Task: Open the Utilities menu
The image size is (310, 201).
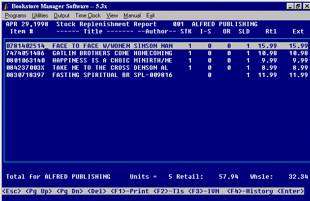Action: click(x=40, y=15)
